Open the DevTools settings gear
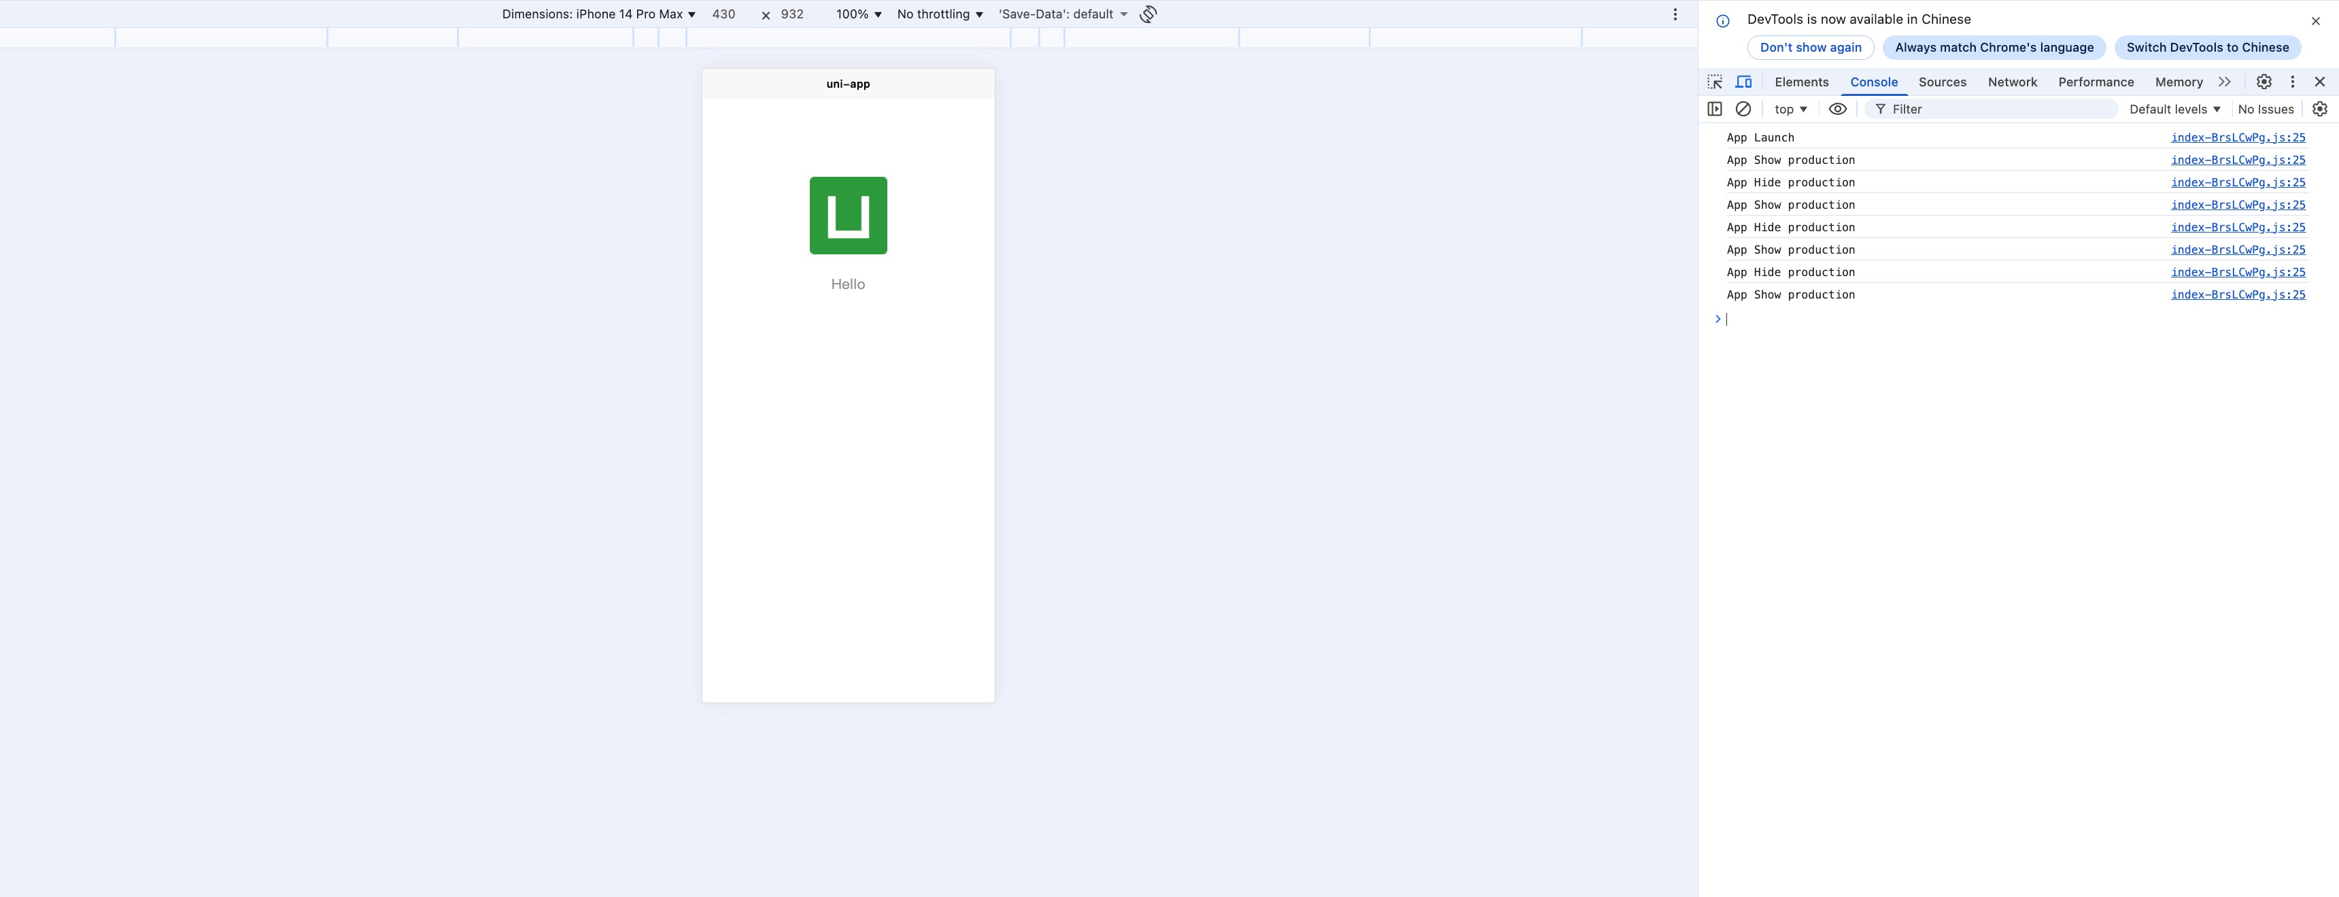Screen dimensions: 2339x897 (x=2264, y=82)
